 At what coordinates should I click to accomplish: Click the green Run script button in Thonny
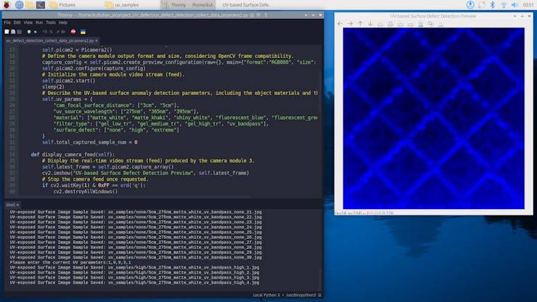29,31
